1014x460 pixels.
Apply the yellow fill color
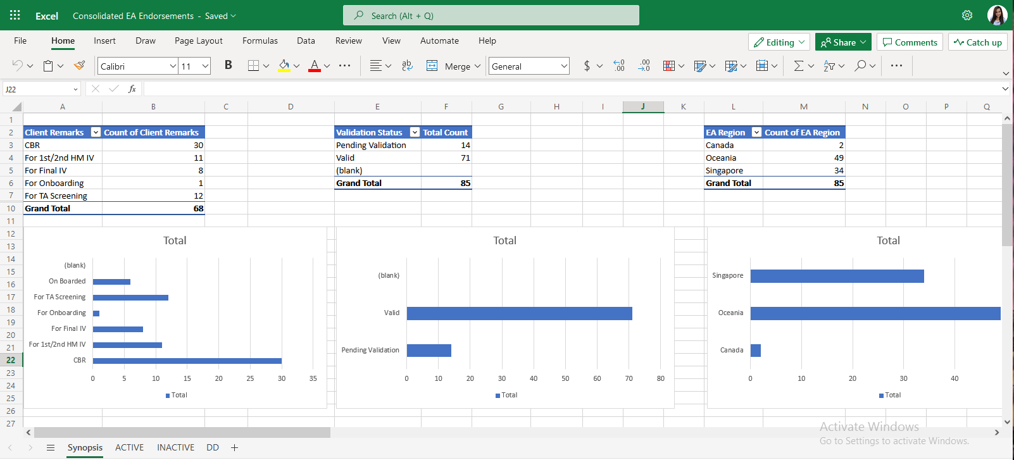click(284, 66)
